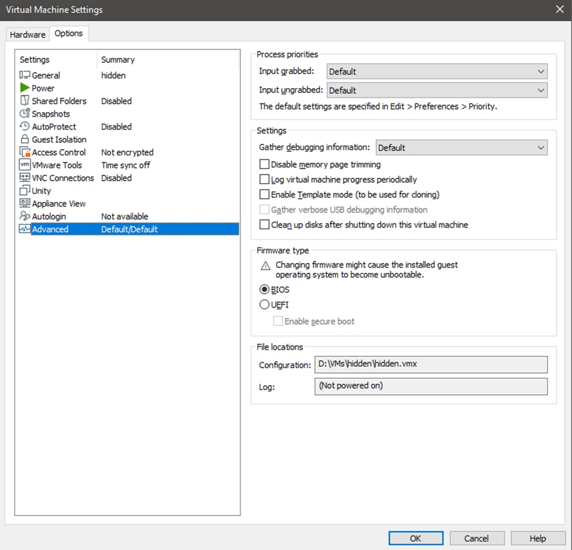
Task: Open Gather debugging information dropdown
Action: (x=461, y=148)
